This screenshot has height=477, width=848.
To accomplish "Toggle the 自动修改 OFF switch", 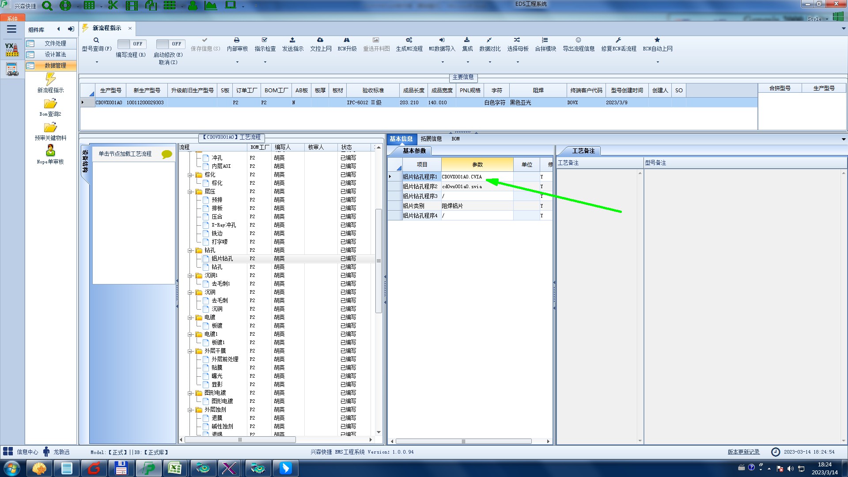I will click(170, 44).
